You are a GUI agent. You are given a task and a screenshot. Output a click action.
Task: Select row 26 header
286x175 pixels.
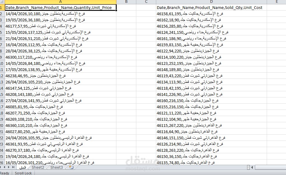[2, 163]
